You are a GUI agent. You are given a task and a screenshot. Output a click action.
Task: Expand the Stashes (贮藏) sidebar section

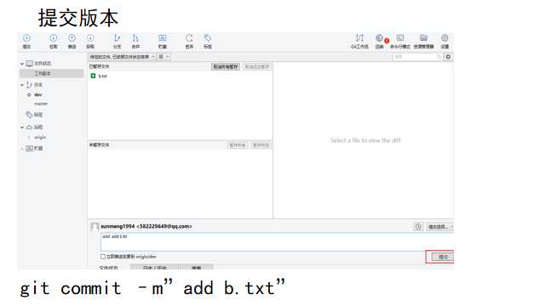(x=22, y=149)
